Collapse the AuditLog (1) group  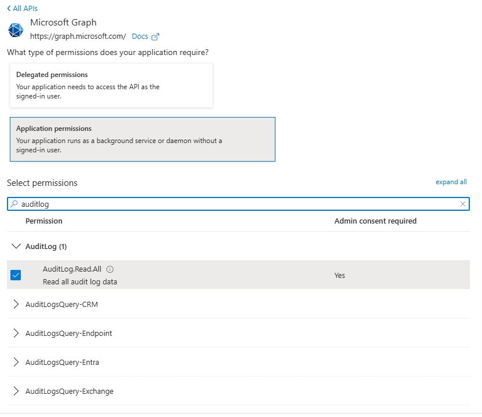[x=16, y=246]
